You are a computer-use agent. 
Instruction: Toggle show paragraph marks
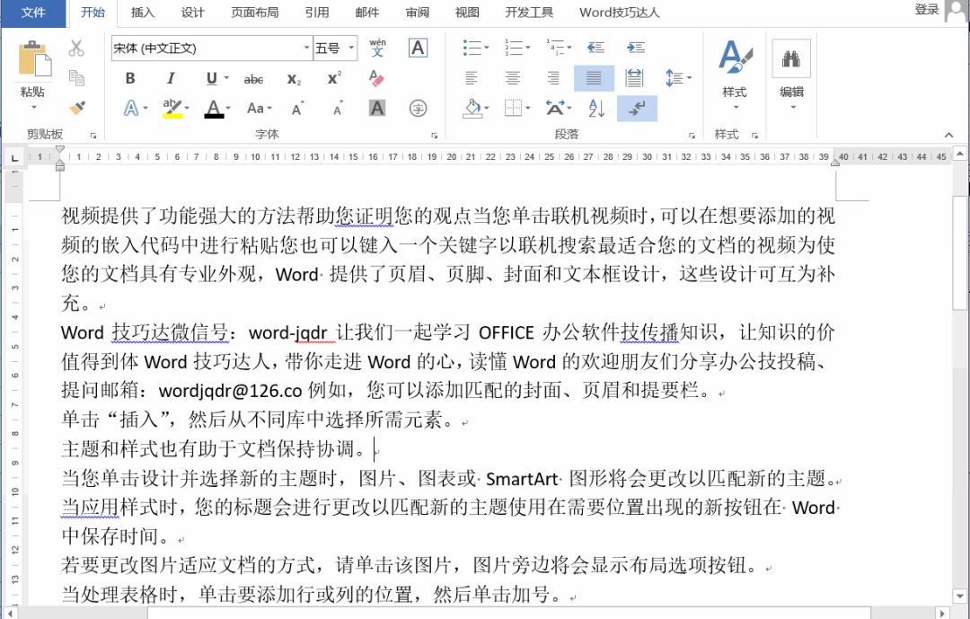pyautogui.click(x=637, y=109)
